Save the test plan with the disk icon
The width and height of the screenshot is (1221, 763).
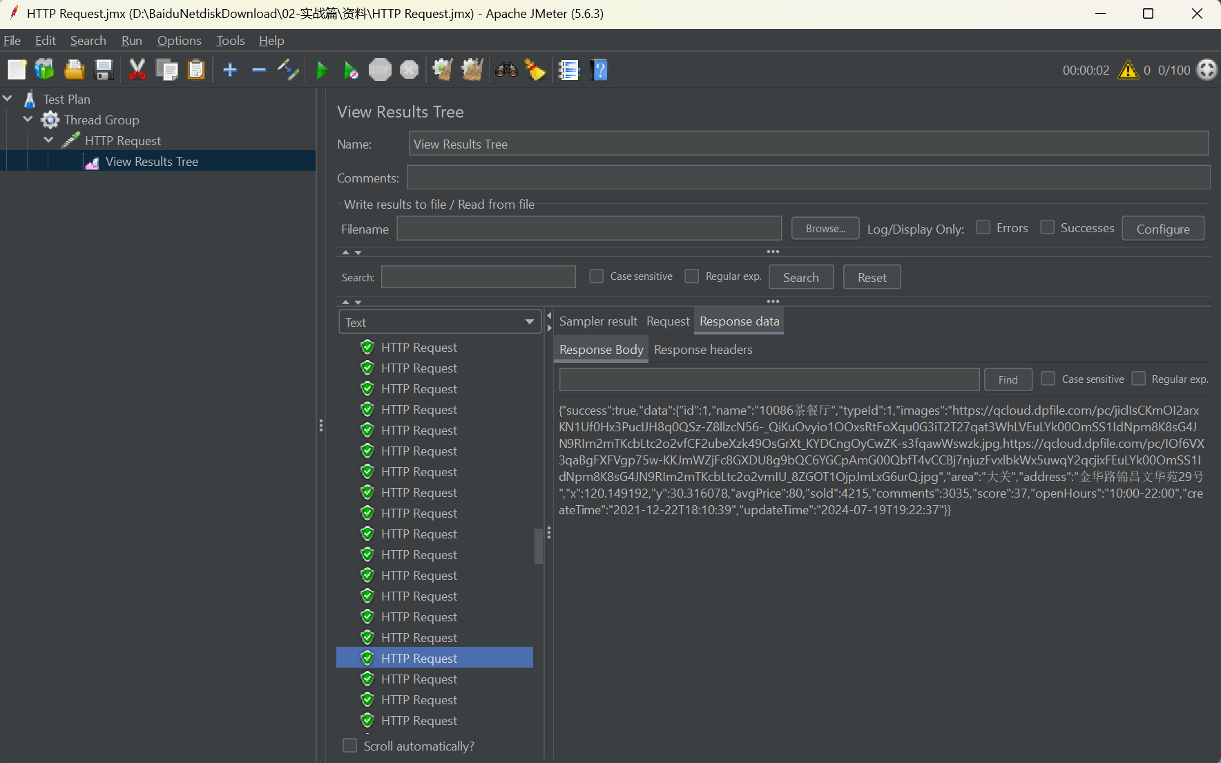[x=104, y=70]
